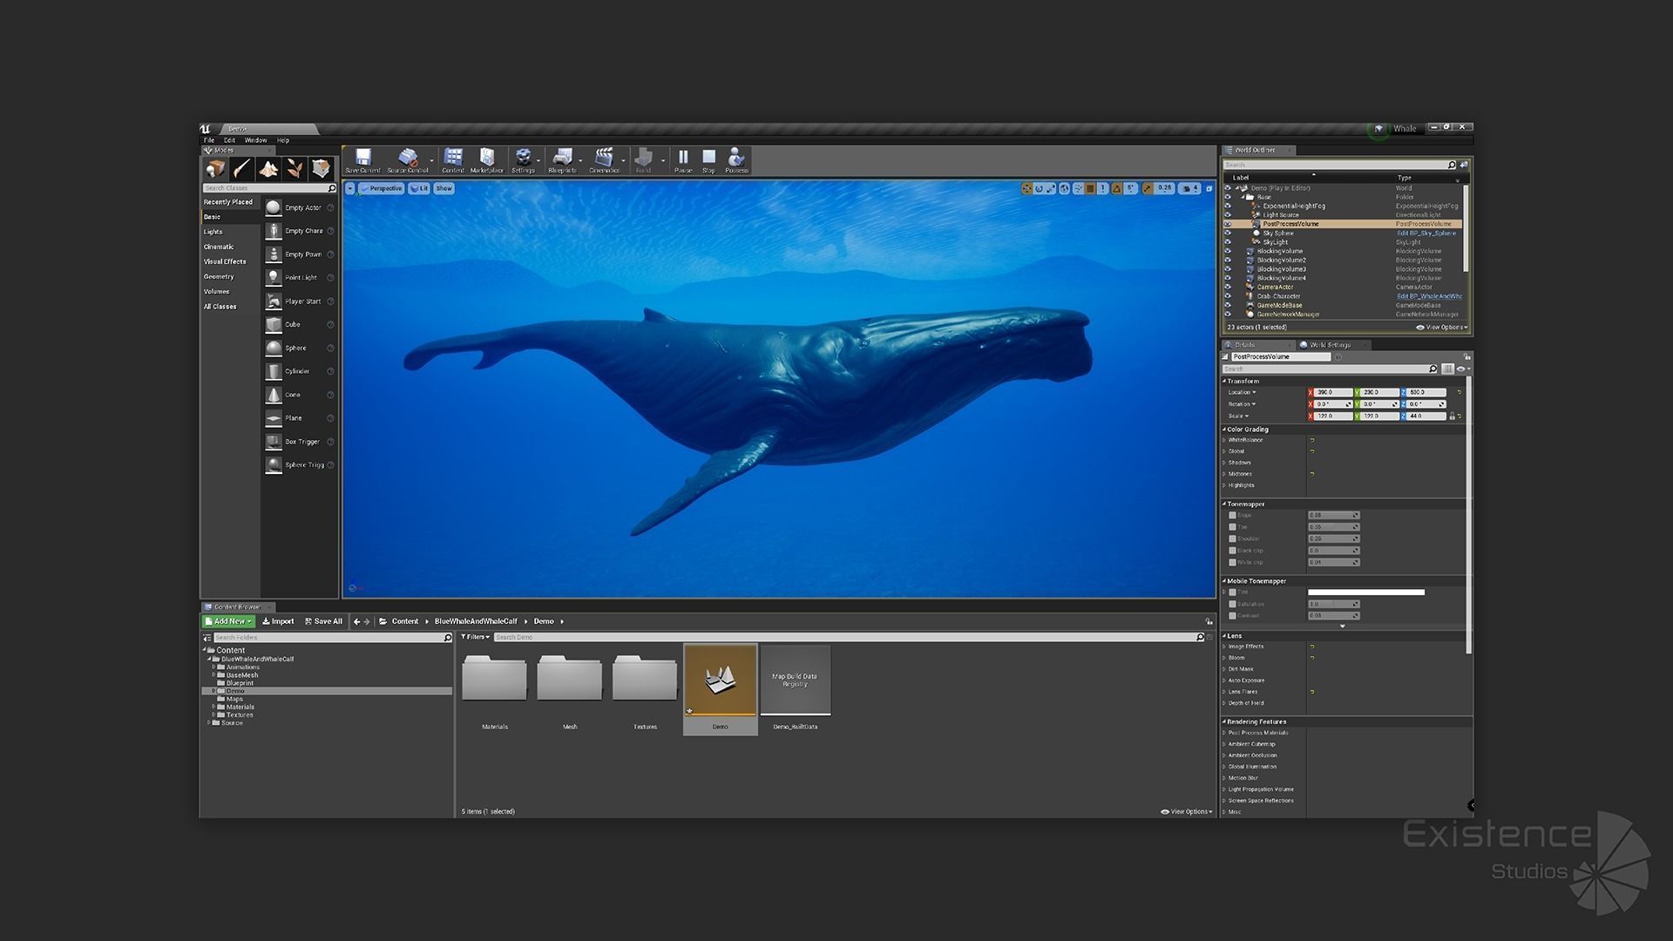This screenshot has width=1673, height=941.
Task: Expand Rendering Features Motion Blur row
Action: coord(1223,778)
